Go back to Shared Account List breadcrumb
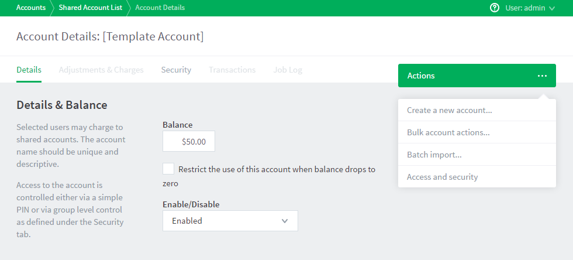This screenshot has height=260, width=573. (x=90, y=8)
